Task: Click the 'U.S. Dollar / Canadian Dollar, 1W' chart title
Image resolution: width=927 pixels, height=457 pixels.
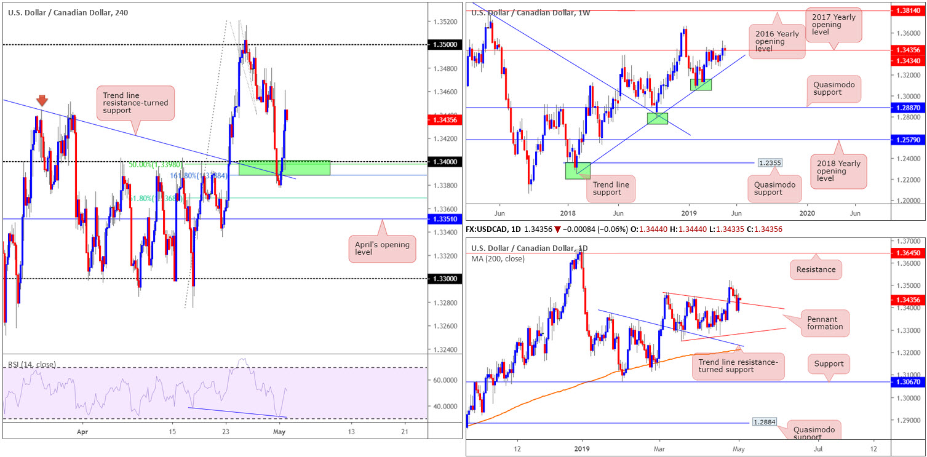Action: coord(530,12)
